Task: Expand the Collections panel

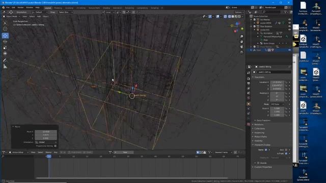Action: coord(259,129)
